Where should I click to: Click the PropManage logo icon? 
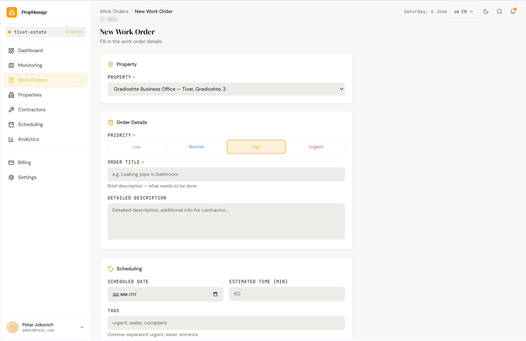click(x=12, y=12)
